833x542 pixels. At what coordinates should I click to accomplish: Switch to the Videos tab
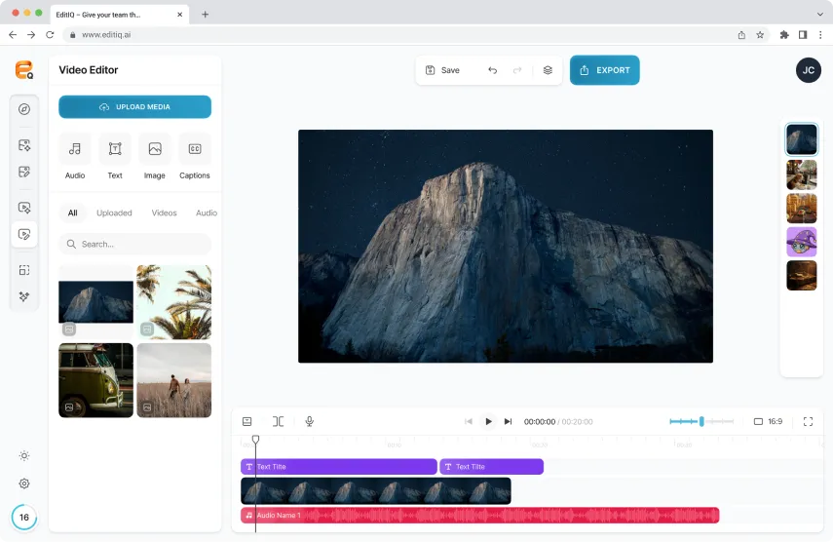pyautogui.click(x=164, y=213)
